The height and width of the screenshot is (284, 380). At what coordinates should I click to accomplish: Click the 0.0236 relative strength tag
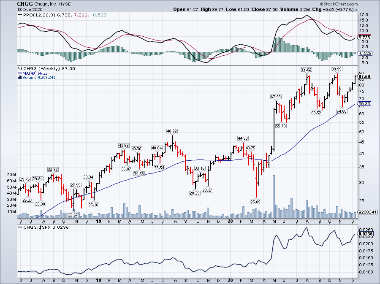pyautogui.click(x=366, y=234)
